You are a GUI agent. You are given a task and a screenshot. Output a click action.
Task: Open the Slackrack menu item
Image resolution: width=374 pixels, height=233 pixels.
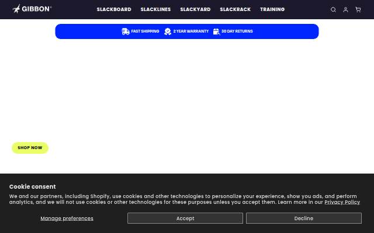tap(235, 9)
